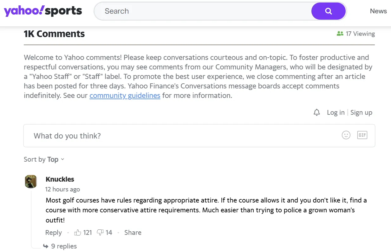Viewport: 391px width, 251px height.
Task: Click the notification bell icon
Action: click(x=316, y=113)
